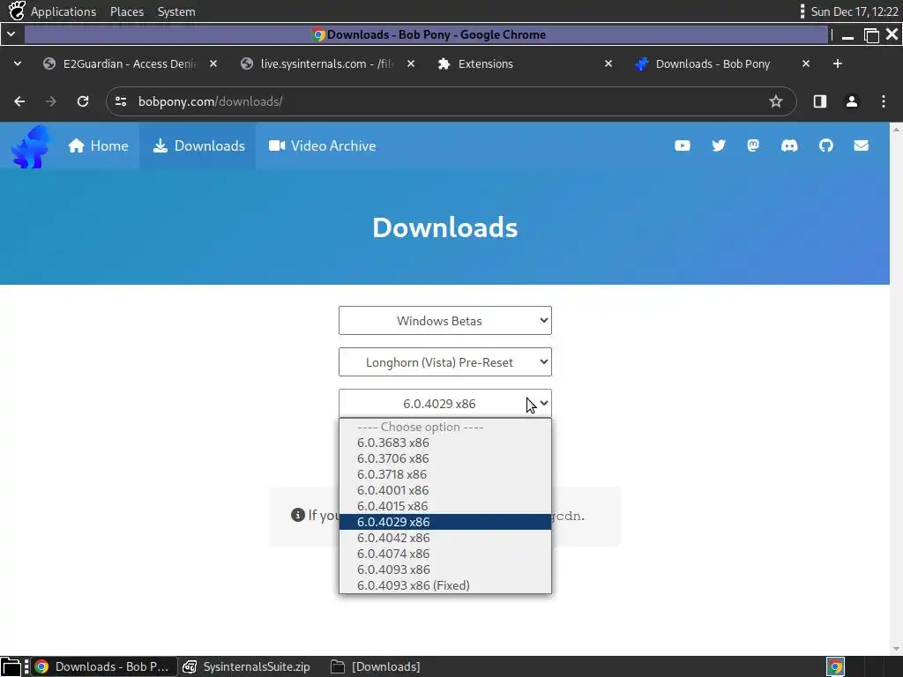The image size is (903, 677).
Task: Open the tab search chevron
Action: pos(18,63)
